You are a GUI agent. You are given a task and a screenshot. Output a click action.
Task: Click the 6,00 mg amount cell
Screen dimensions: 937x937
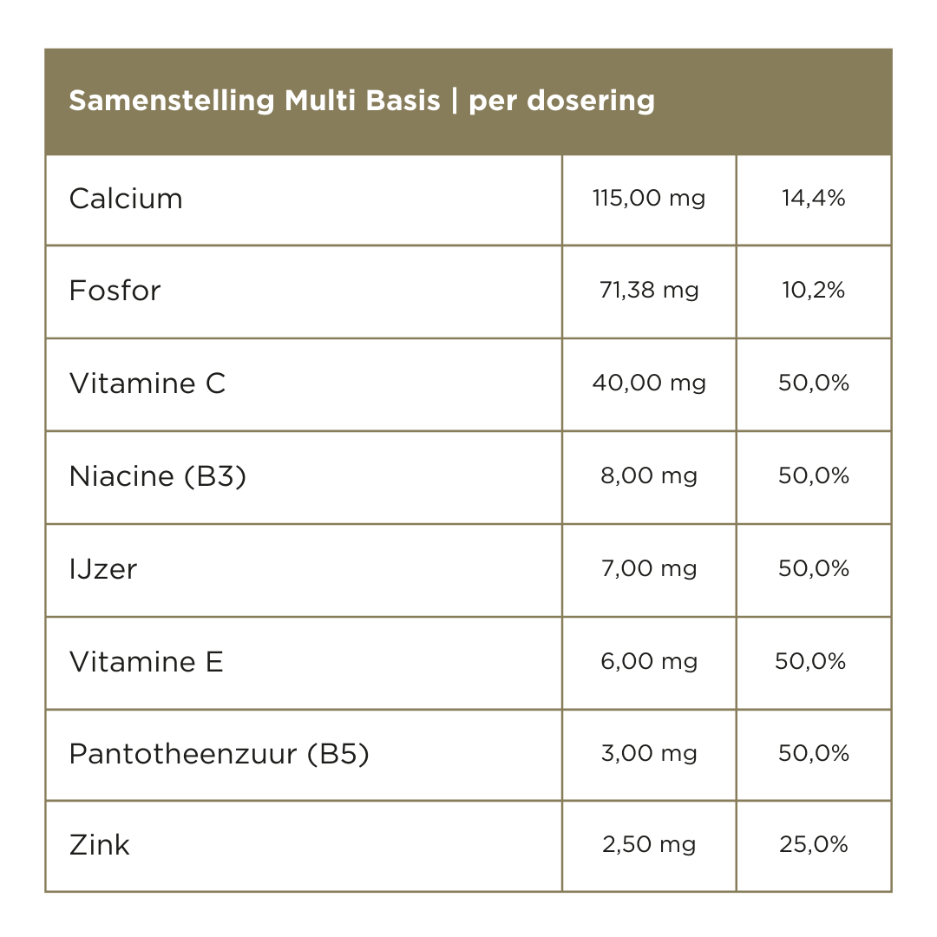coord(649,662)
